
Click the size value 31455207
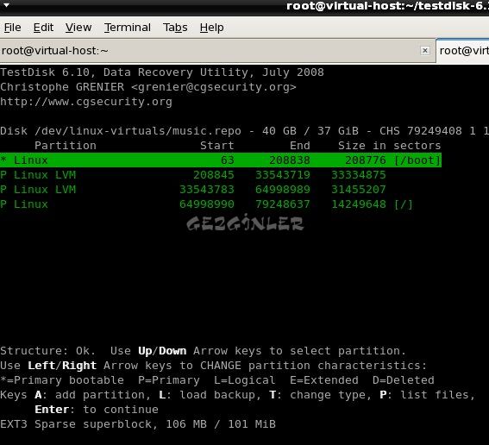tap(358, 189)
